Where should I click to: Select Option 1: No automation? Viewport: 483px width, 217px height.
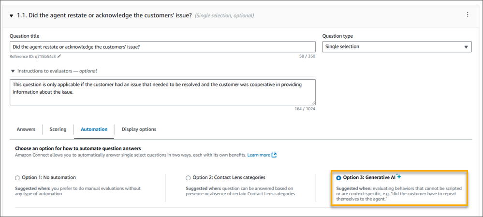click(18, 178)
